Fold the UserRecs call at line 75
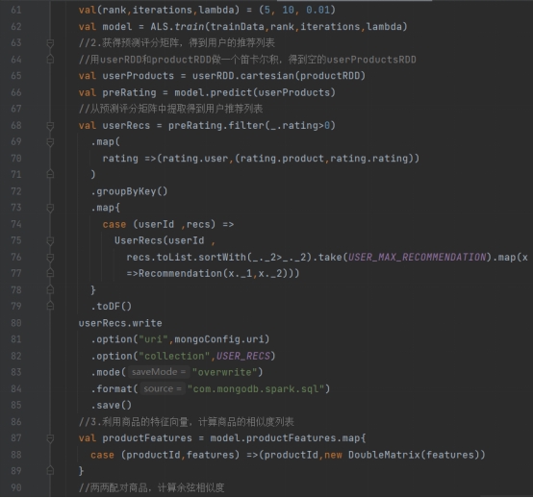 50,241
